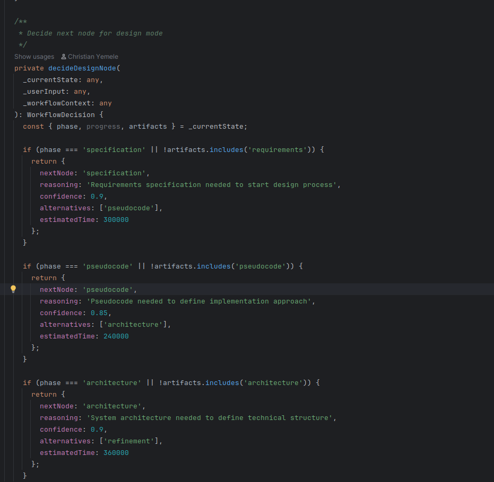Click the confidence value 0.85
The width and height of the screenshot is (494, 482).
pos(99,313)
